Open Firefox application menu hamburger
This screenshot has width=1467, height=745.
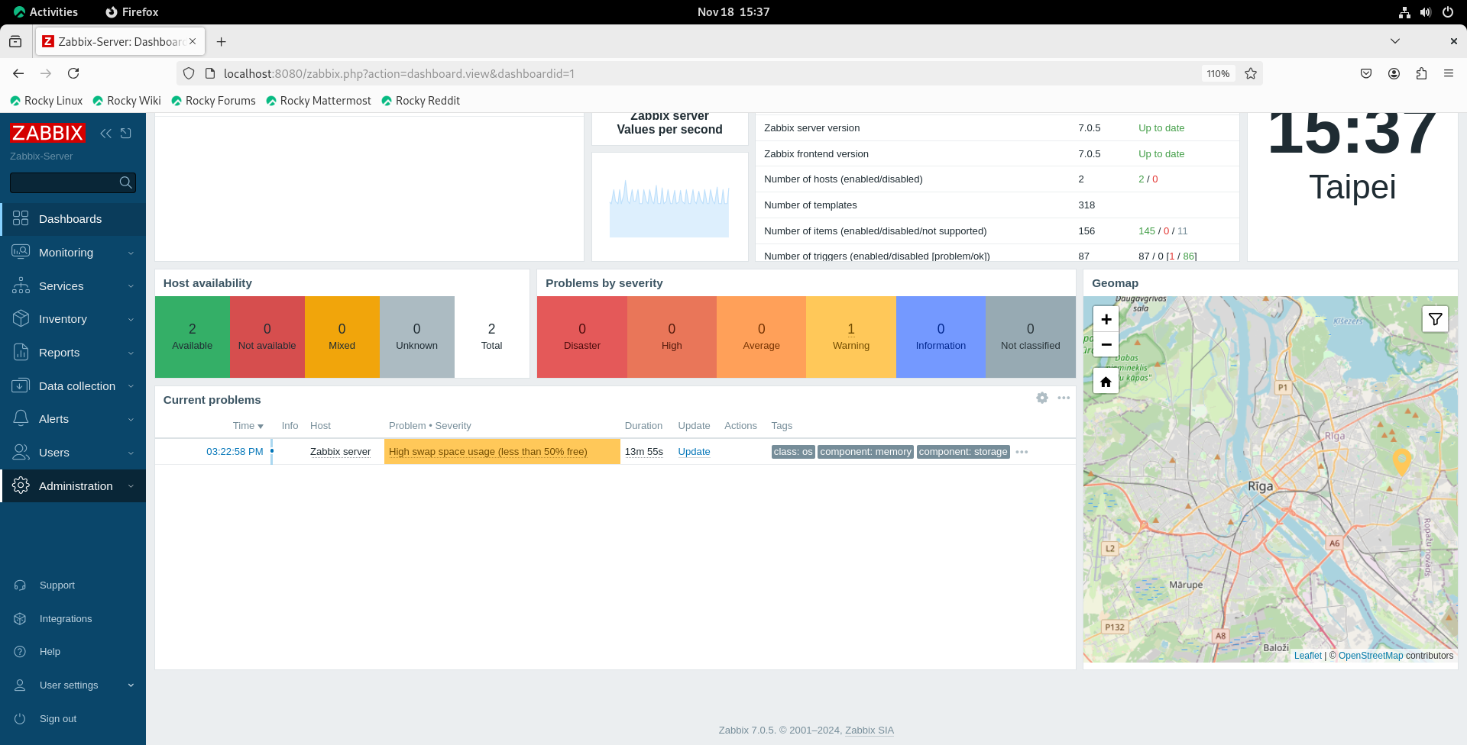(x=1449, y=73)
